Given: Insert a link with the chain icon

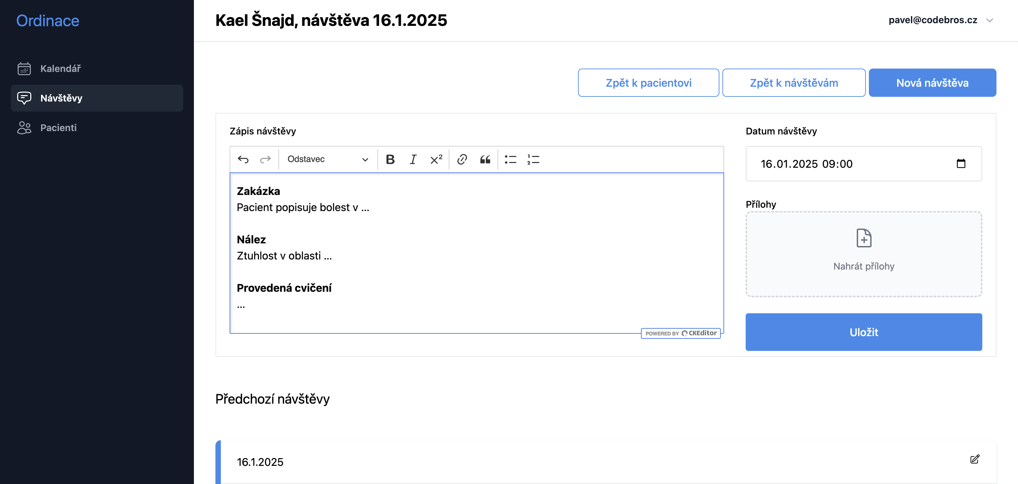Looking at the screenshot, I should click(x=462, y=159).
